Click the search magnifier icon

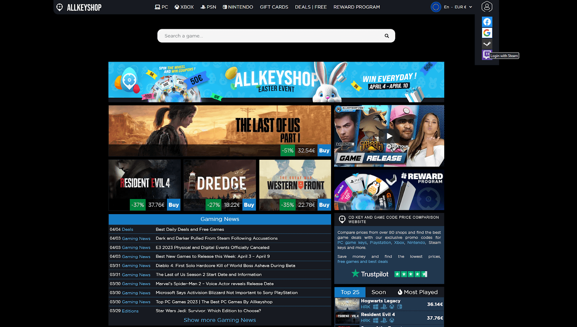pyautogui.click(x=386, y=36)
